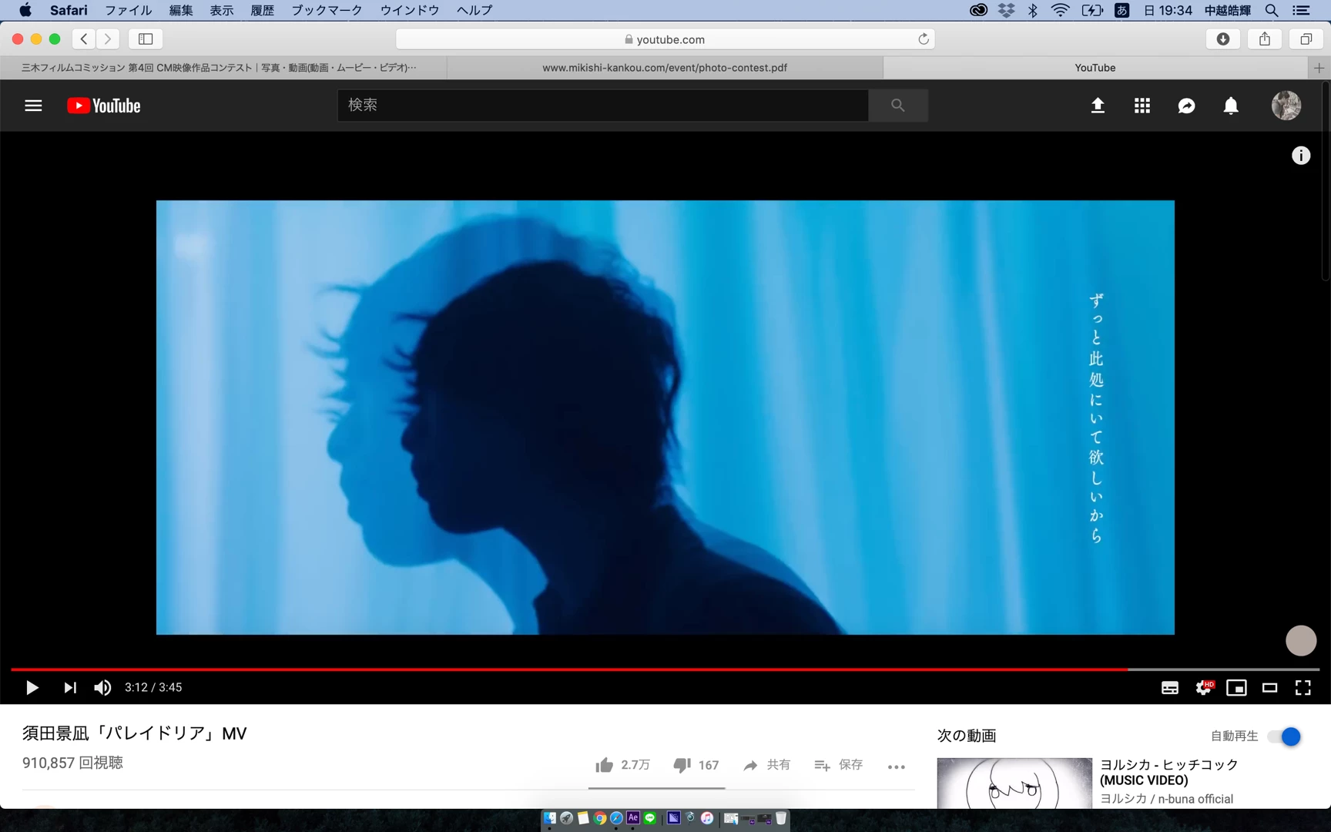1331x832 pixels.
Task: Open the 表示 menu
Action: 222,10
